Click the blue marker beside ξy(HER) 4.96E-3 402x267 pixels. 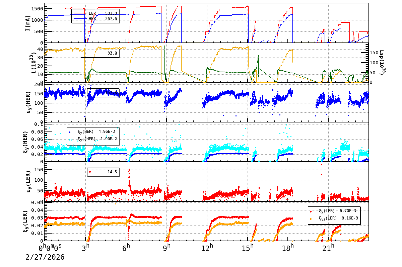[x=70, y=132]
